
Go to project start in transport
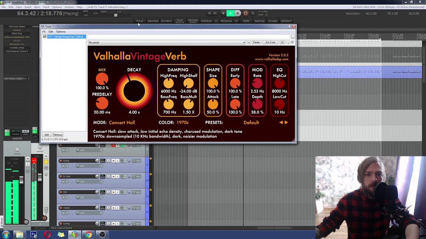209,13
